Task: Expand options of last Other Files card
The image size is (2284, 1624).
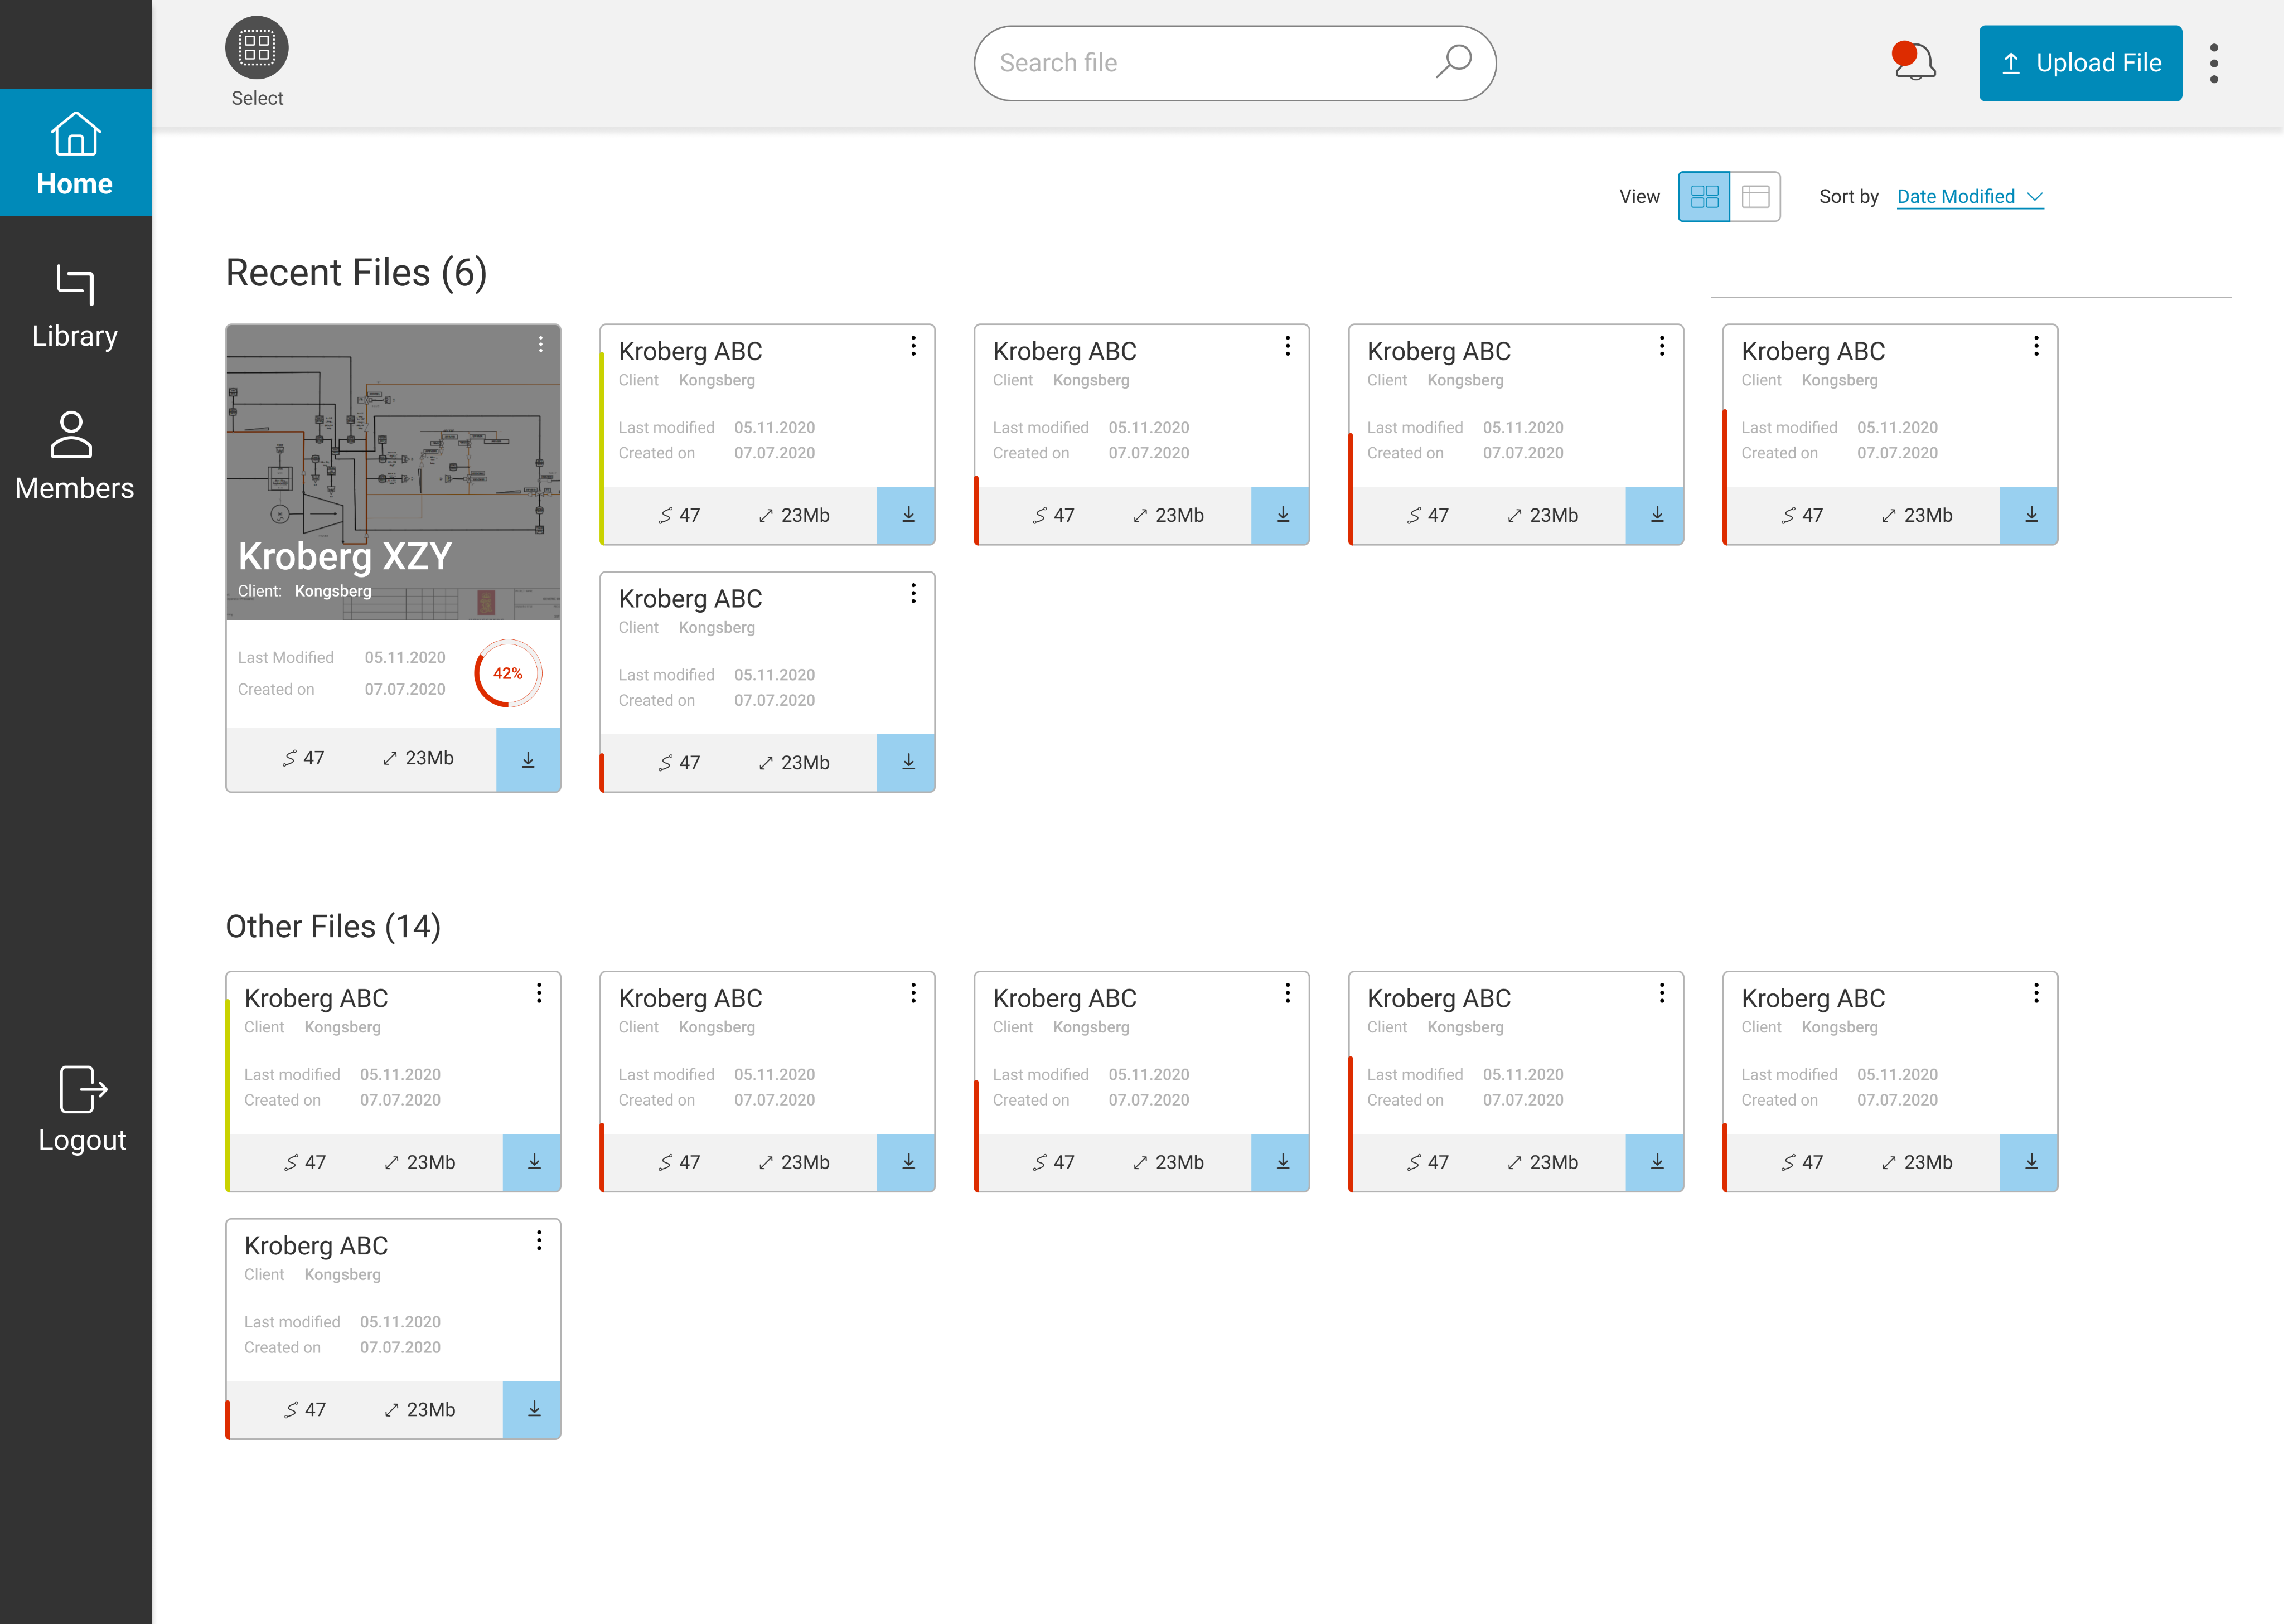Action: pos(539,1241)
